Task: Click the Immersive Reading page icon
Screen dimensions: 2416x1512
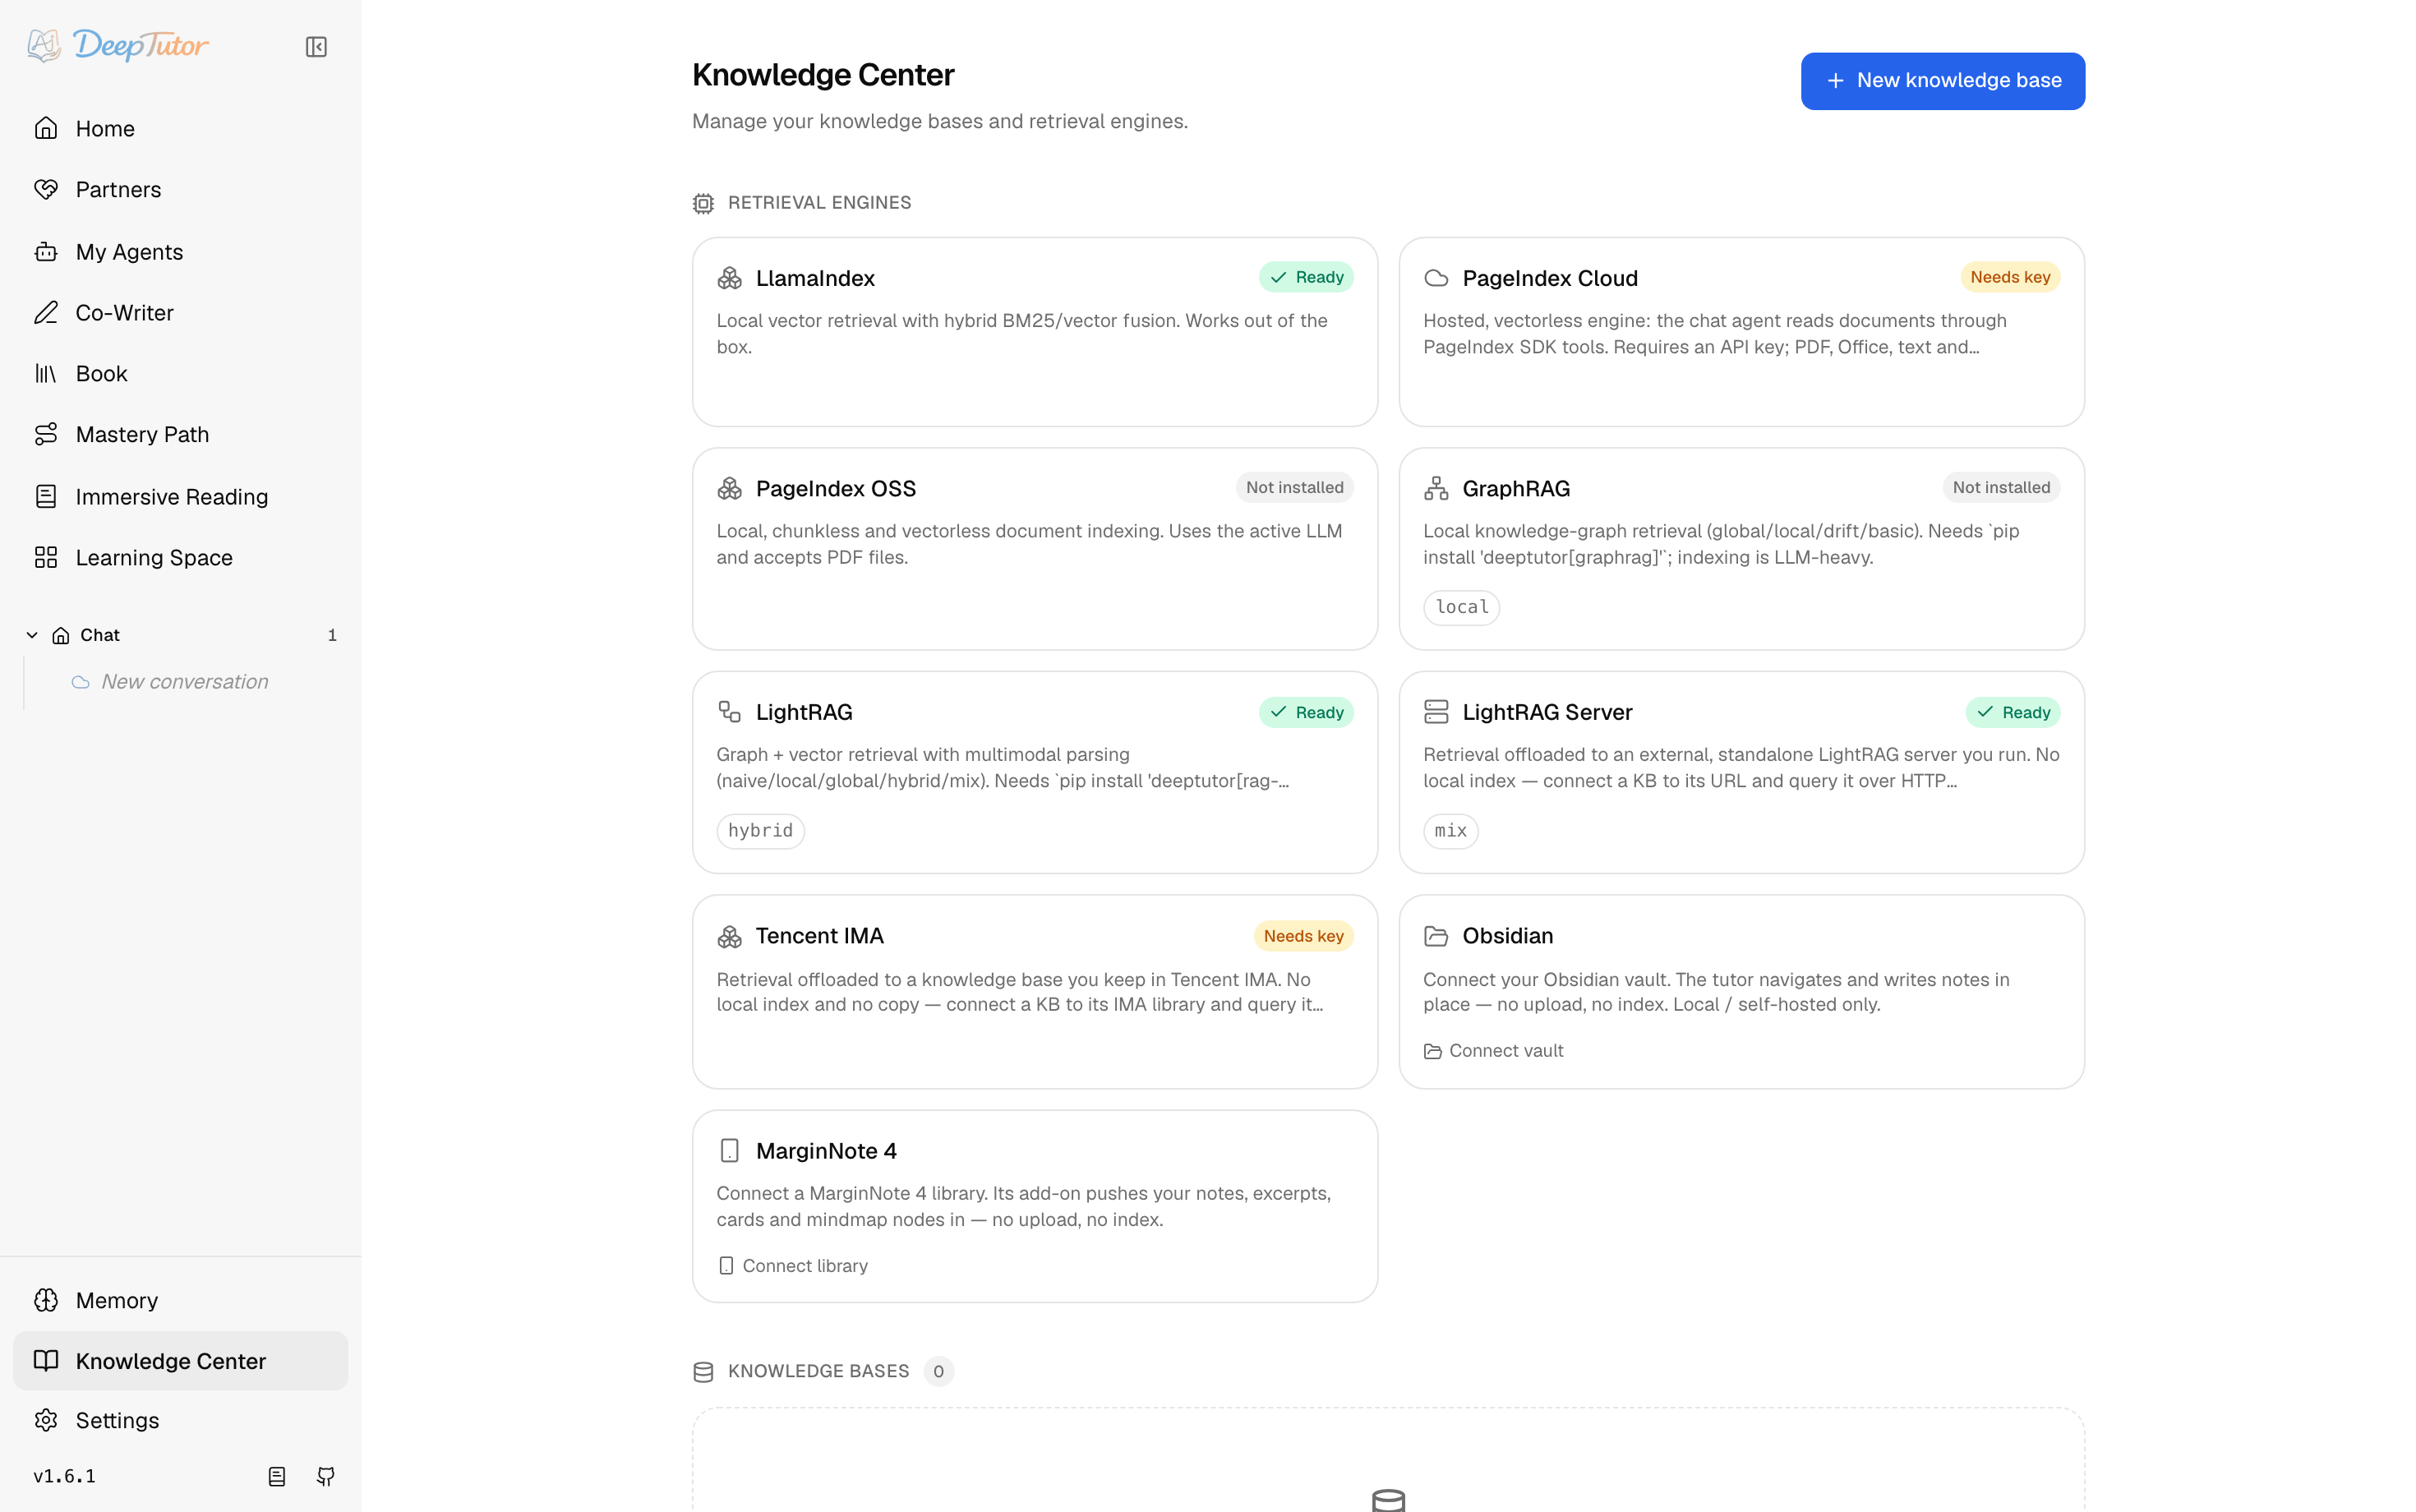Action: pyautogui.click(x=46, y=497)
